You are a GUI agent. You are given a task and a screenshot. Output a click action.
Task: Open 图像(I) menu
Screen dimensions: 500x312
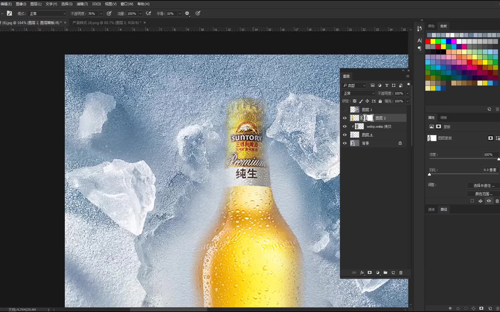pyautogui.click(x=21, y=4)
